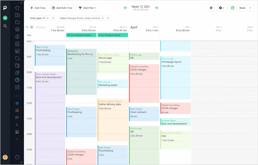Viewport: 258px width, 165px height.
Task: Open the profile avatar at sidebar bottom
Action: coord(5,157)
